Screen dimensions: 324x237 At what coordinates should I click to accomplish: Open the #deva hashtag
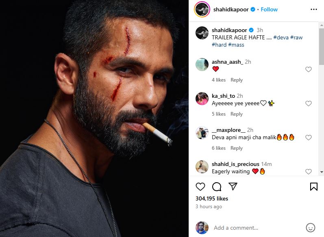point(281,37)
